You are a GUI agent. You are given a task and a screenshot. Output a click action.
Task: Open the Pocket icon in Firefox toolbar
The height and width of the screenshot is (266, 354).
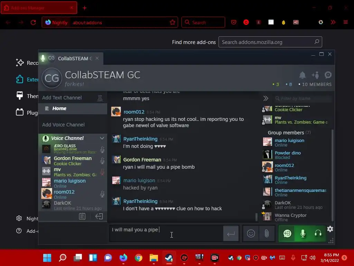tap(234, 22)
